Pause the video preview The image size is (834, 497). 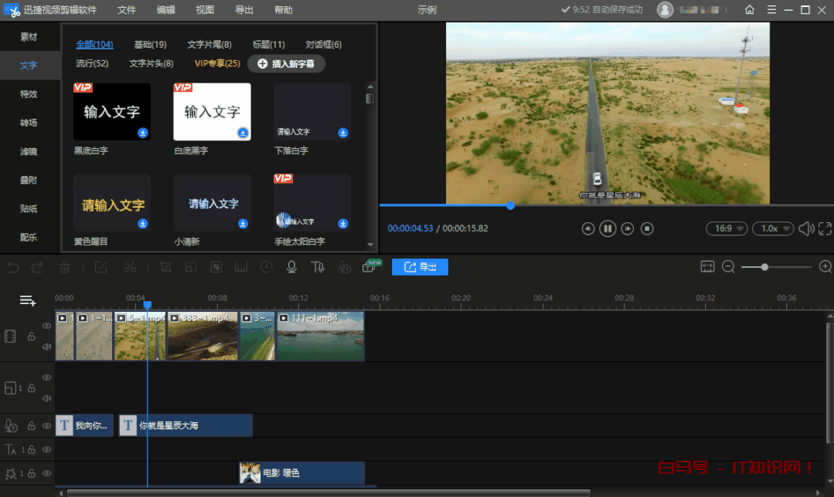(608, 228)
